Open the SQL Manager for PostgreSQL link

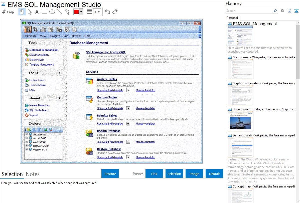tap(106, 52)
